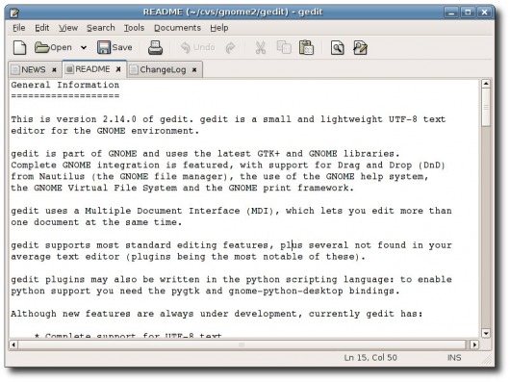Click the Undo button
The image size is (510, 382).
coord(198,47)
